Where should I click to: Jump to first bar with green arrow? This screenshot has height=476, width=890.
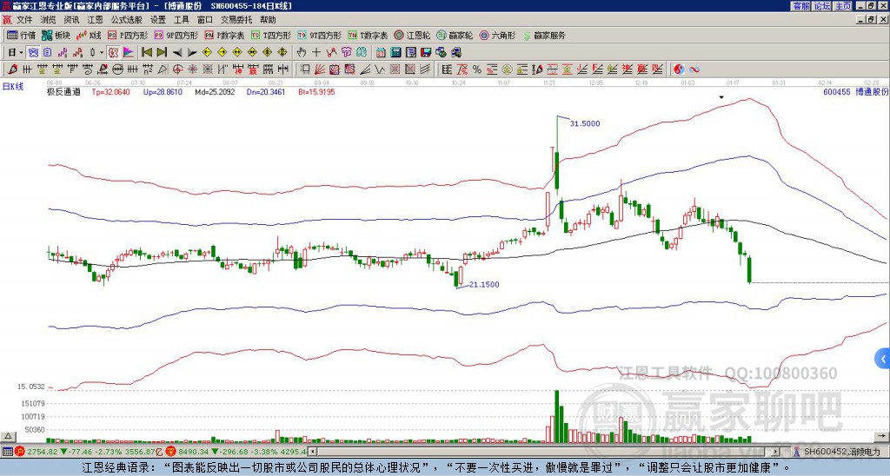click(x=147, y=53)
